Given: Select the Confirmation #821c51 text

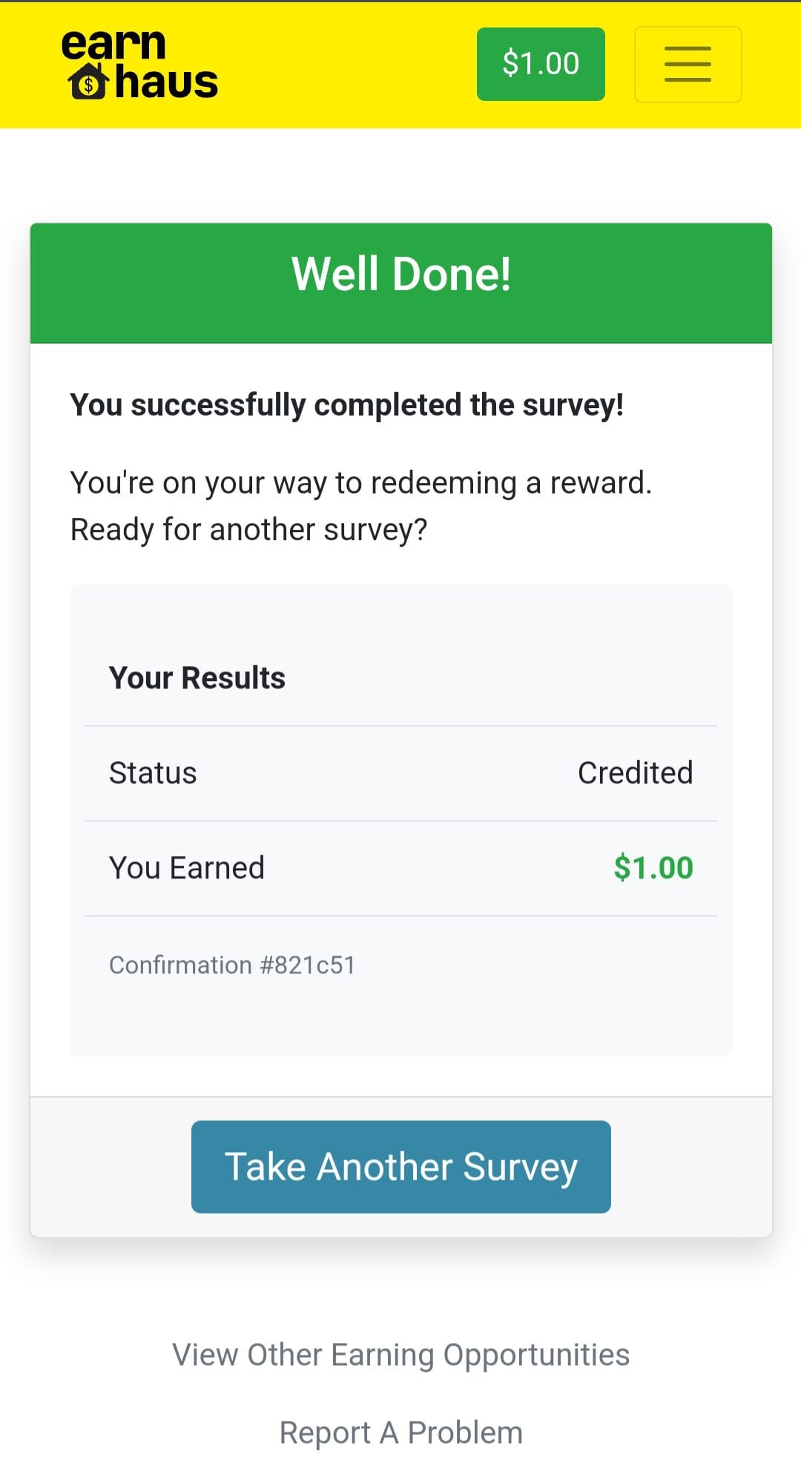Looking at the screenshot, I should (232, 965).
